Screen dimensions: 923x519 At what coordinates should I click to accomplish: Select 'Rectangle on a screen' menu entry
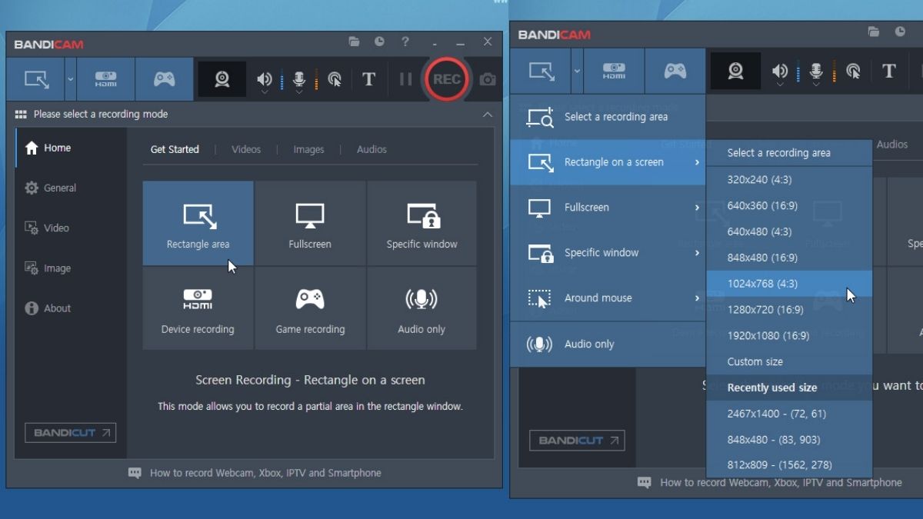coord(608,162)
